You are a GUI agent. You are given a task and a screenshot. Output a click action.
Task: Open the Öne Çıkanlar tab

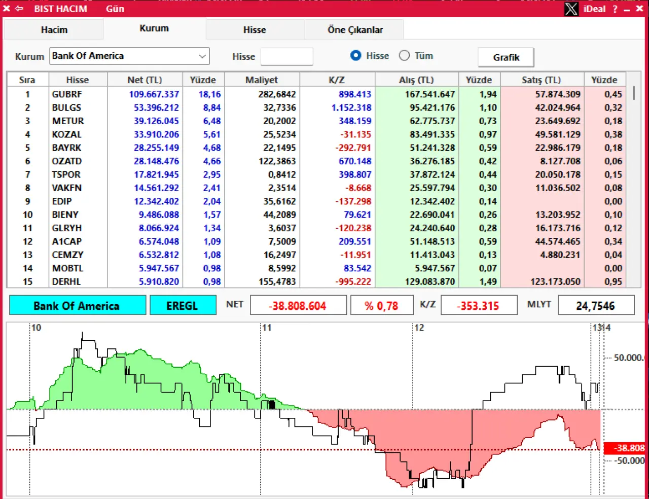pyautogui.click(x=355, y=30)
